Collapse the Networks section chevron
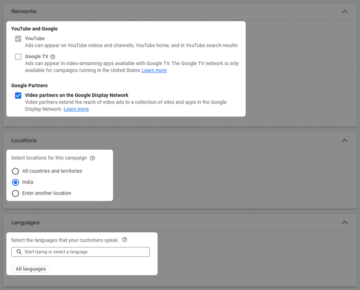This screenshot has width=360, height=290. pos(344,11)
